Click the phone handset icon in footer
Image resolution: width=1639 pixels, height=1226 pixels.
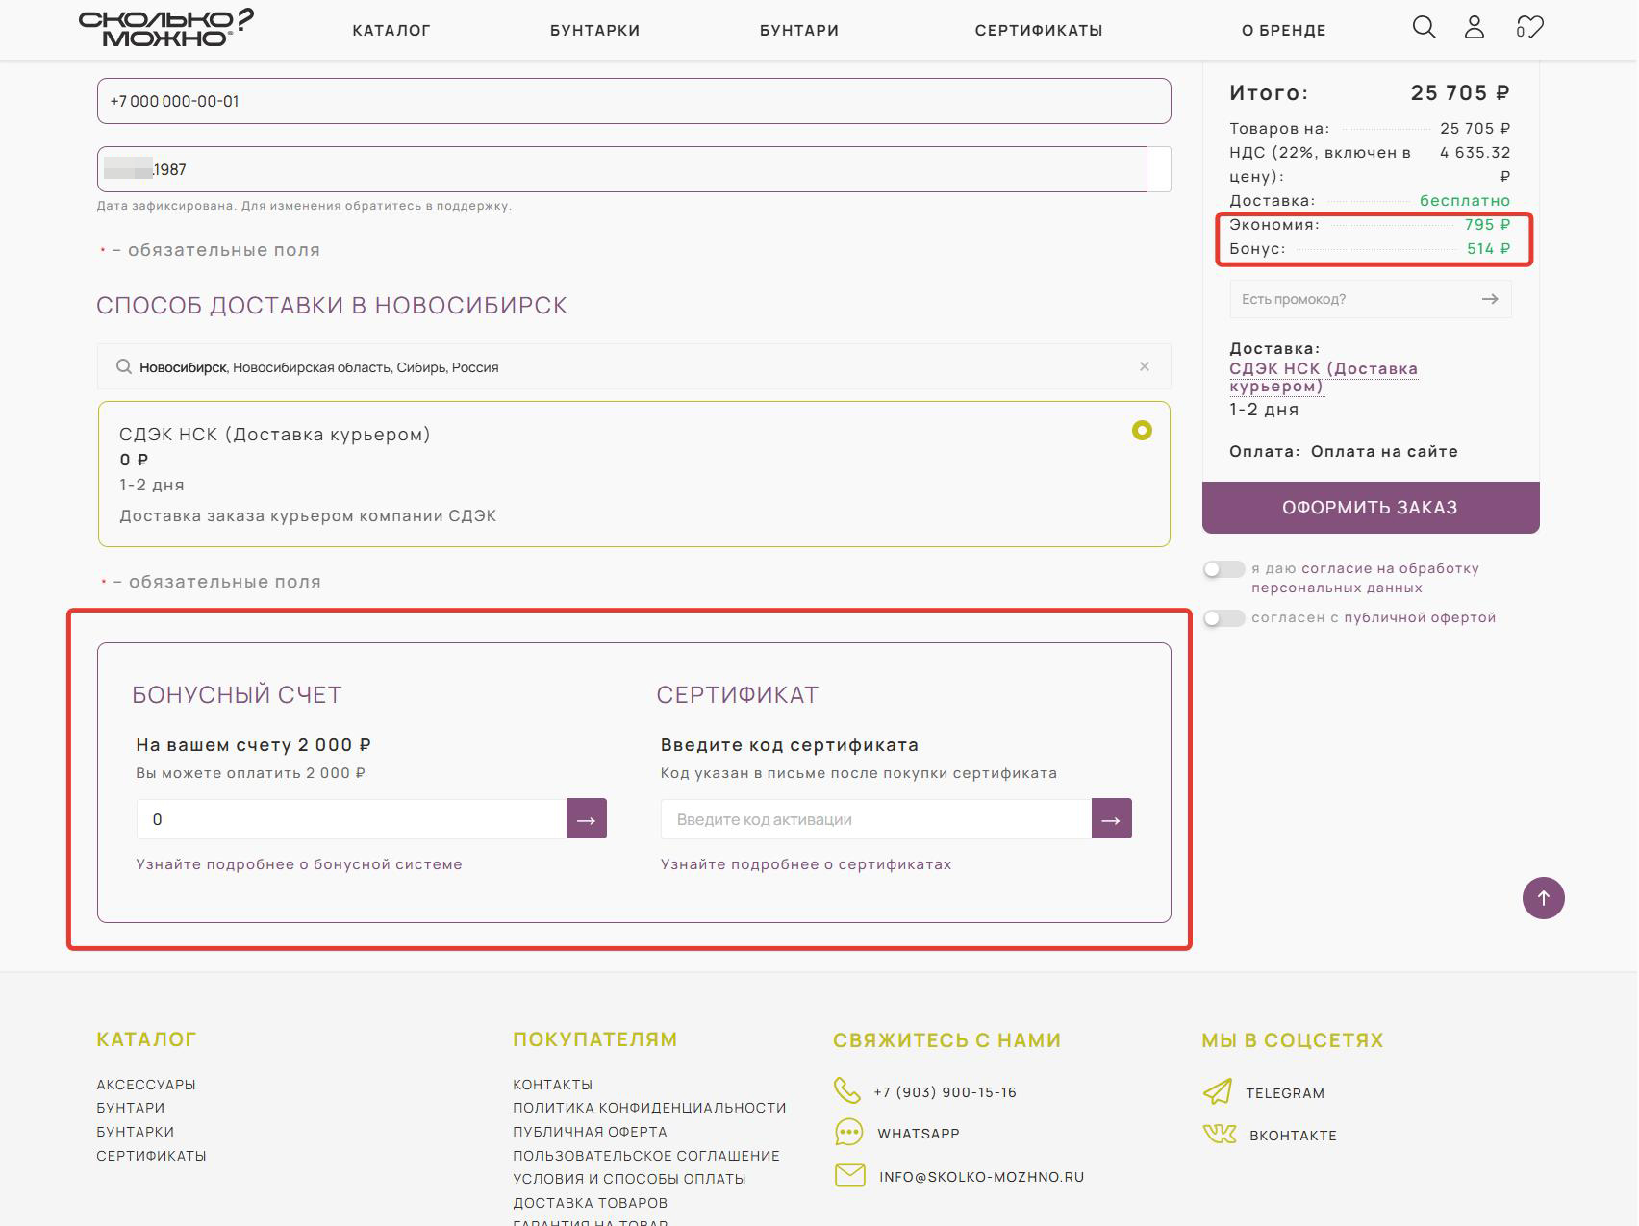(x=846, y=1090)
